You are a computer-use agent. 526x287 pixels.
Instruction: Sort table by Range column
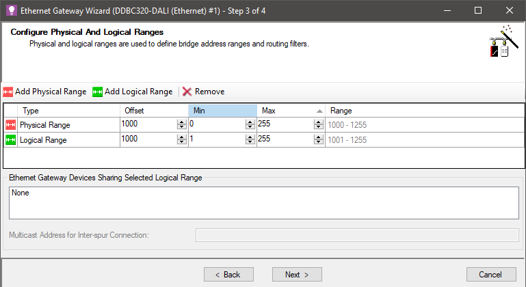click(425, 111)
